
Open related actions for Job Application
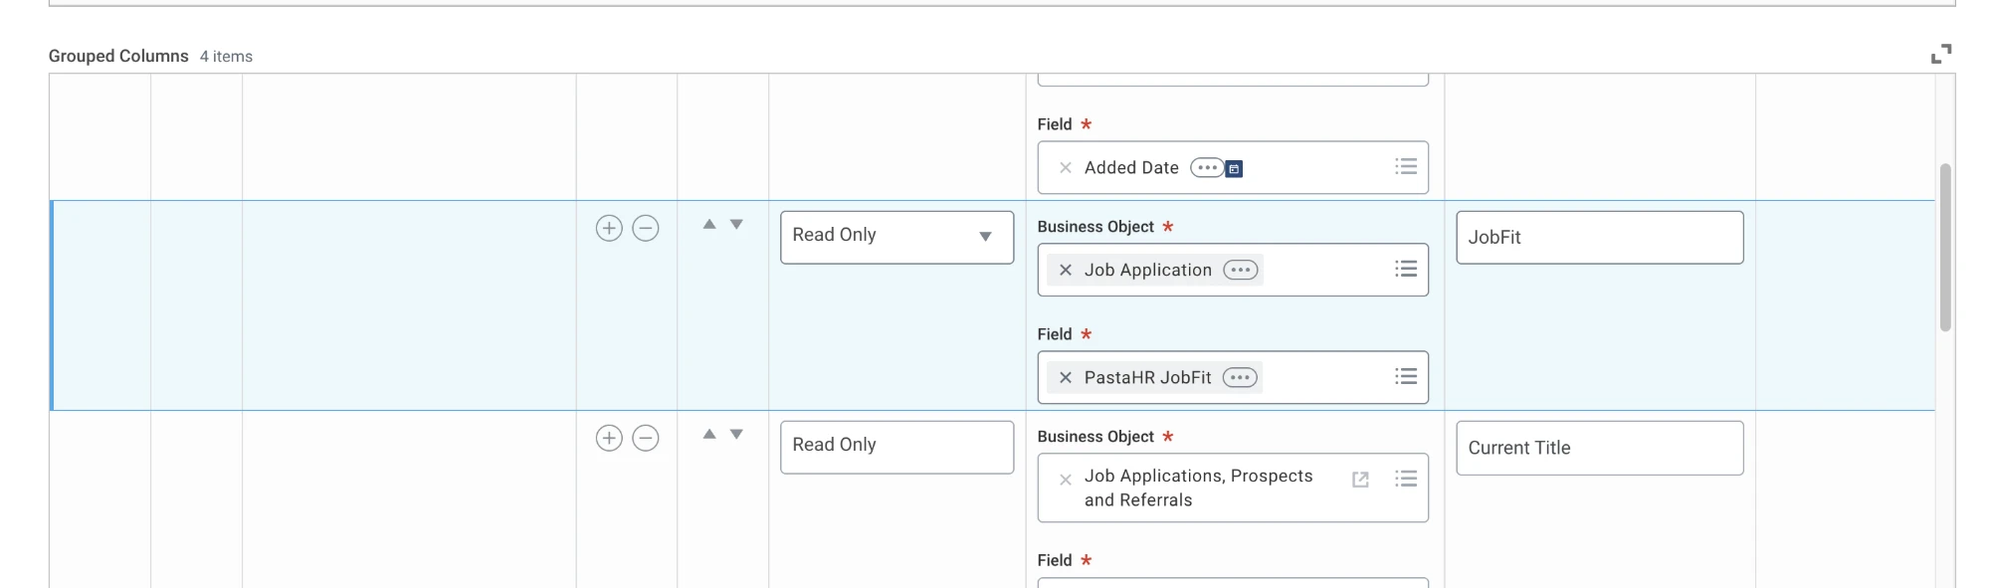click(1241, 271)
